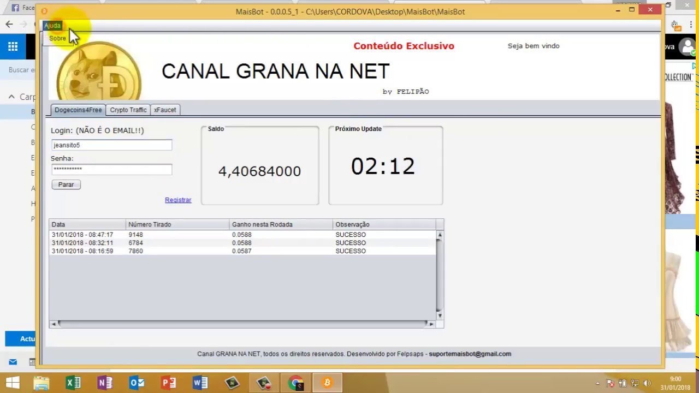Image resolution: width=699 pixels, height=393 pixels.
Task: Click the screen recorder taskbar icon
Action: pyautogui.click(x=264, y=382)
